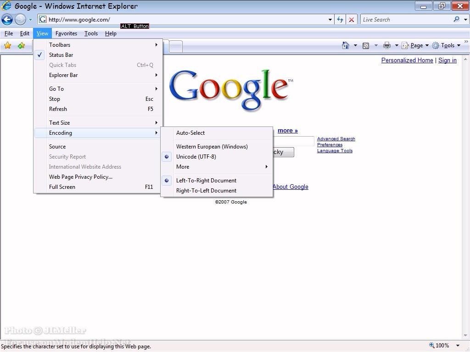Select Unicode (UTF-8) encoding

click(x=217, y=157)
